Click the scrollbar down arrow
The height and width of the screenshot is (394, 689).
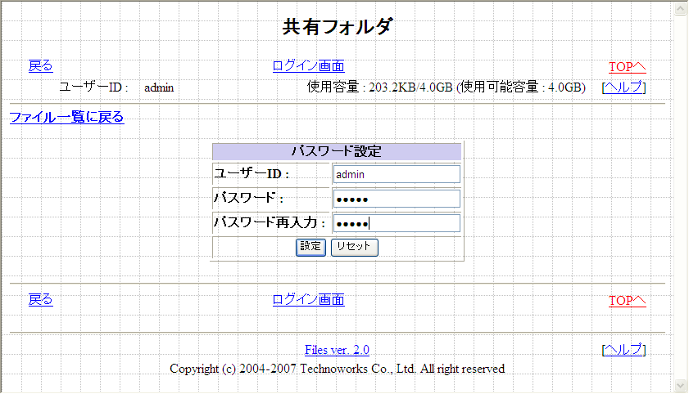[x=681, y=385]
